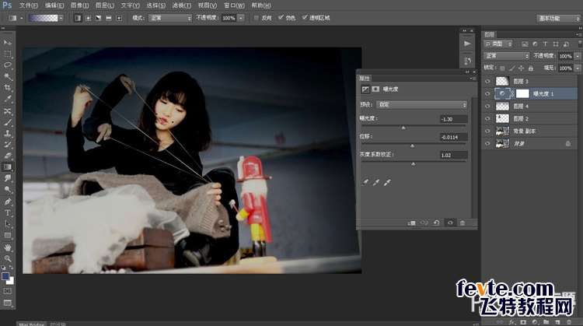Toggle the 仿色 checkbox in options bar
The image size is (583, 326).
[281, 17]
